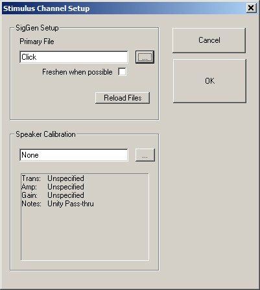Close the Stimulus Channel Setup dialog

tap(251, 8)
